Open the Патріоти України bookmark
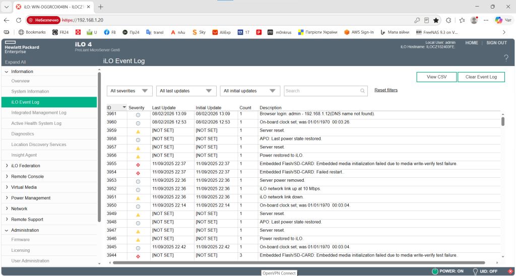This screenshot has height=276, width=516. click(318, 32)
